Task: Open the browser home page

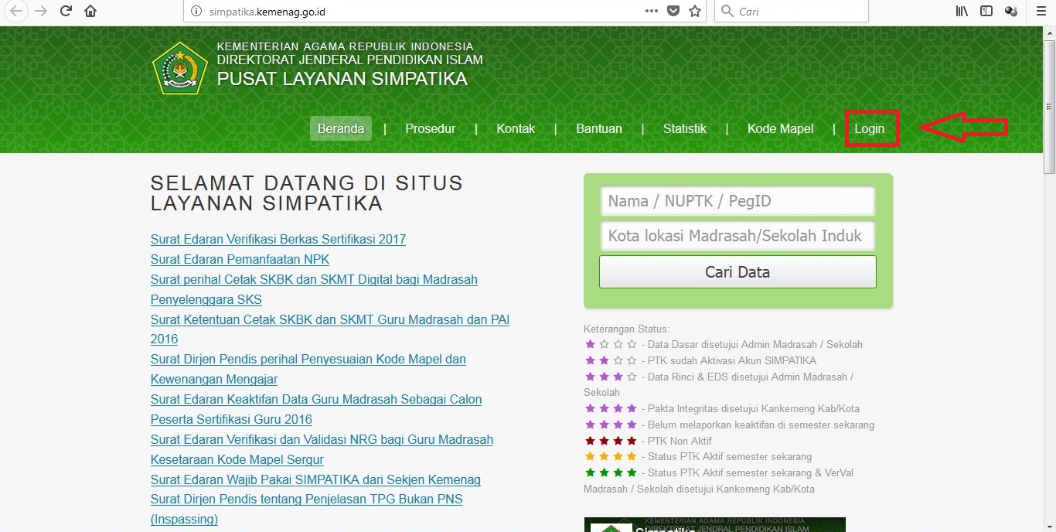Action: click(x=90, y=12)
